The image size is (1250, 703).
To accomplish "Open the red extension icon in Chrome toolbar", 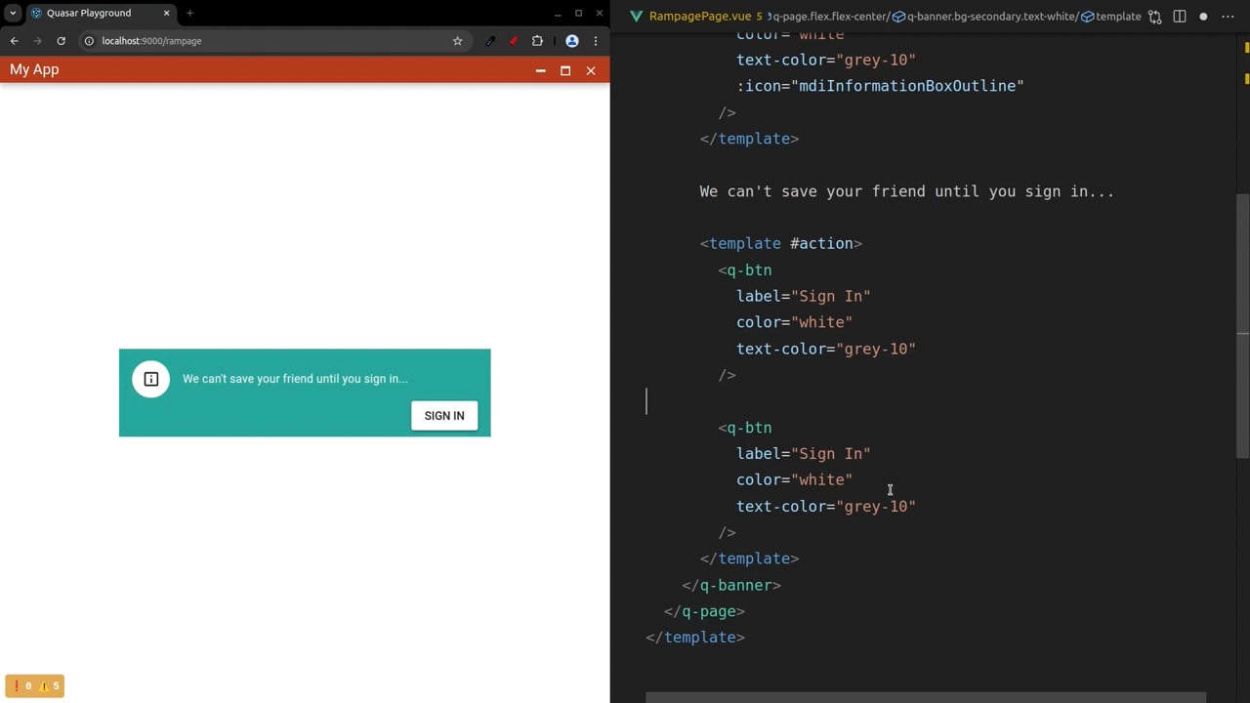I will pos(514,41).
